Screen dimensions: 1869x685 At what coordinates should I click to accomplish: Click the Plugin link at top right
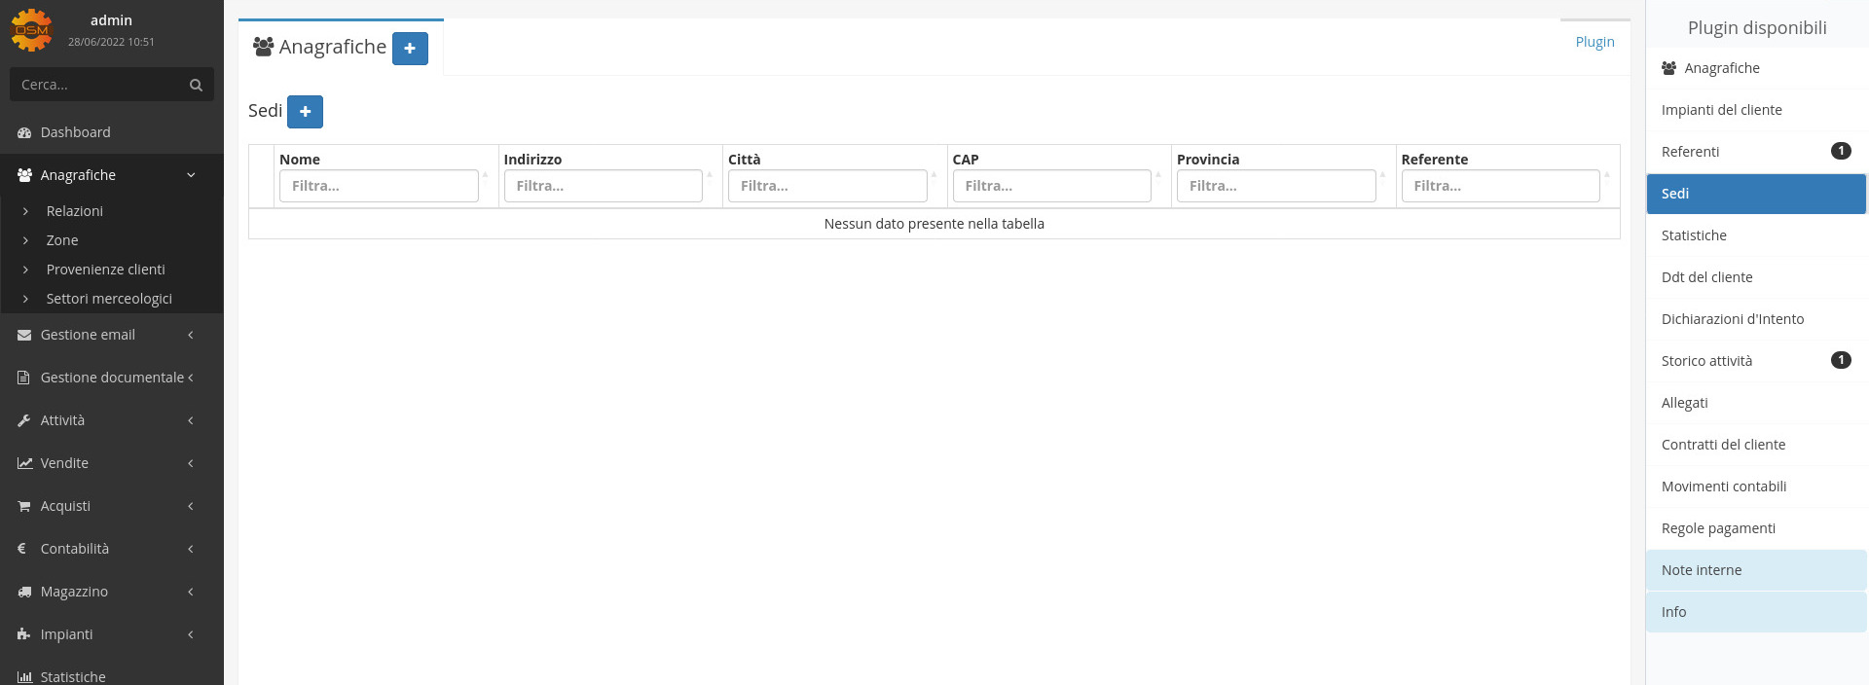[1594, 42]
